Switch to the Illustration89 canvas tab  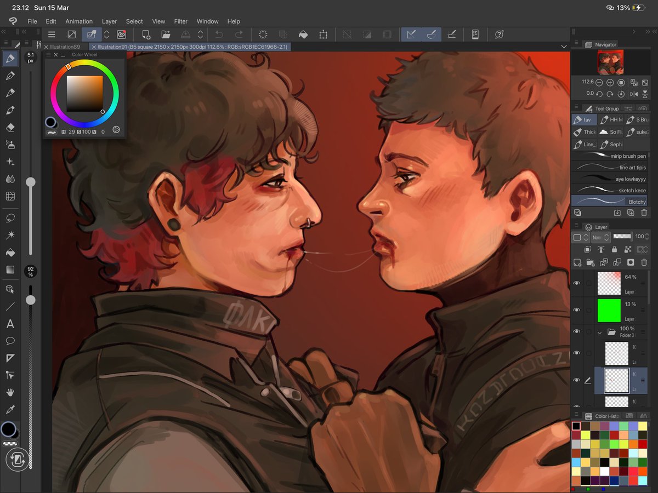65,47
